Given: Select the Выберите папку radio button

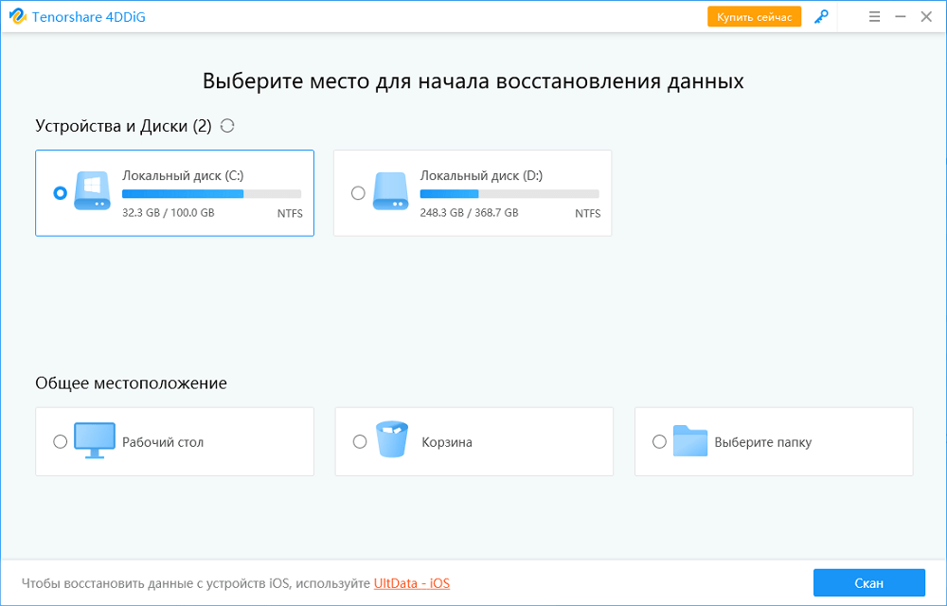Looking at the screenshot, I should point(659,441).
